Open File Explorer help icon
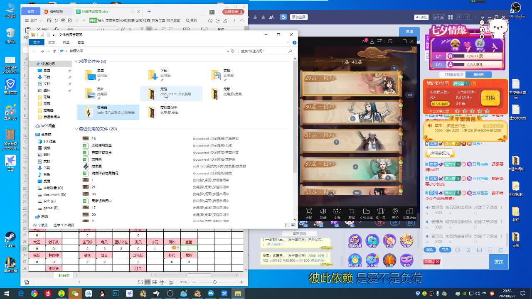This screenshot has height=299, width=532. point(294,42)
